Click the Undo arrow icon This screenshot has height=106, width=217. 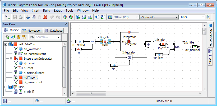coord(52,17)
